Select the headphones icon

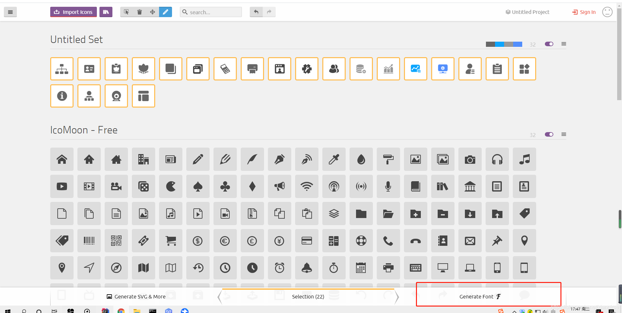click(497, 159)
